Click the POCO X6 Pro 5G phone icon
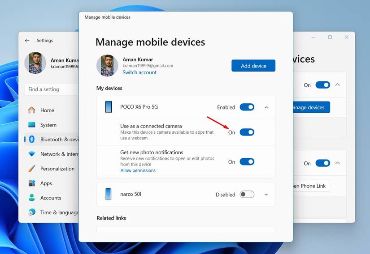The image size is (370, 254). tap(109, 107)
